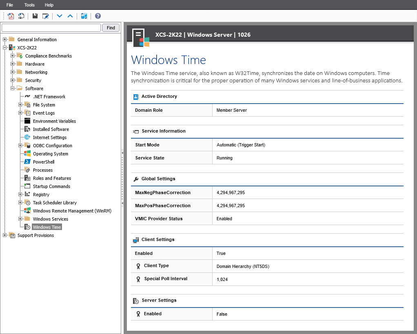This screenshot has height=334, width=417.
Task: Click the Windows Time clock icon in tree
Action: click(27, 227)
